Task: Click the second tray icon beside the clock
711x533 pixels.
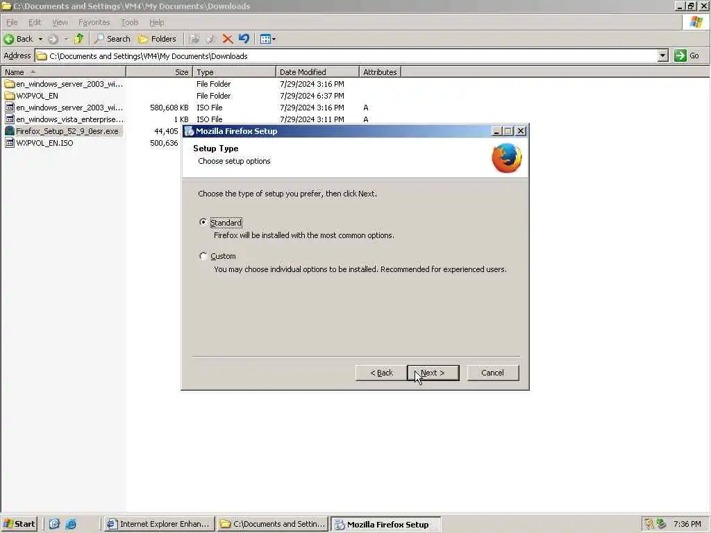Action: [x=662, y=524]
